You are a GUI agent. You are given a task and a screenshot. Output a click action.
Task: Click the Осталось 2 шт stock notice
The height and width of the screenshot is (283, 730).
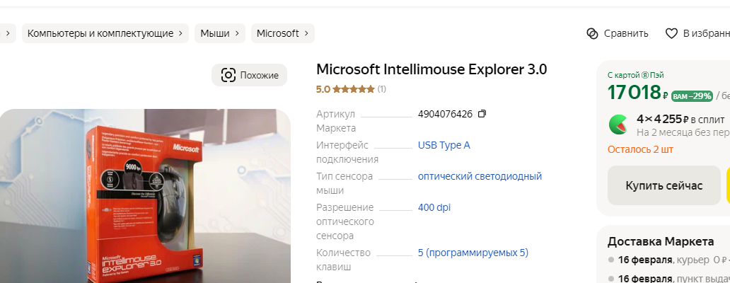click(x=640, y=149)
